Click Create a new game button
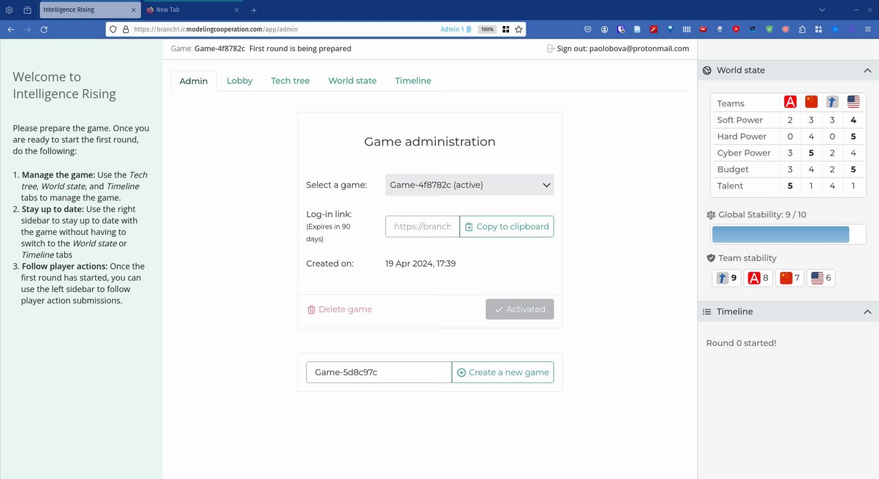Viewport: 879px width, 479px height. coord(502,373)
